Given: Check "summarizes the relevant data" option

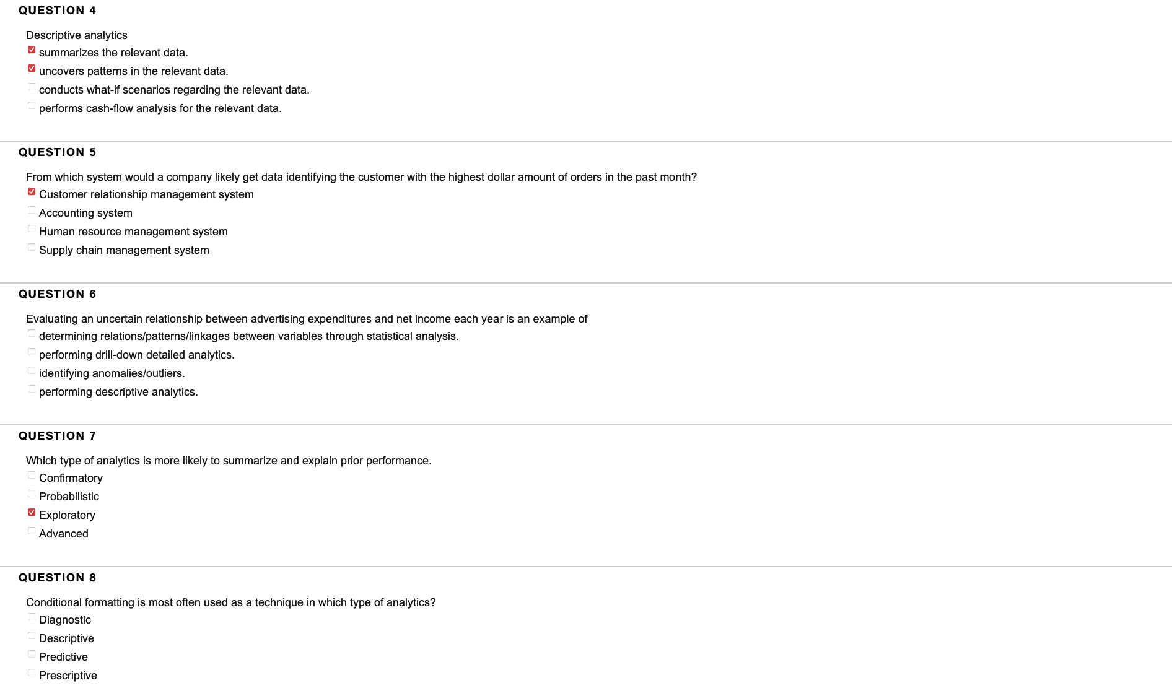Looking at the screenshot, I should coord(32,49).
